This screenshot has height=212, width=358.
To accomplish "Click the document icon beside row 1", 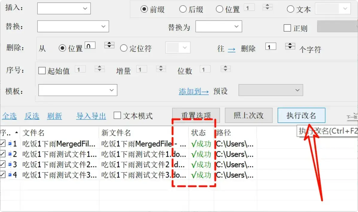I will [10, 144].
